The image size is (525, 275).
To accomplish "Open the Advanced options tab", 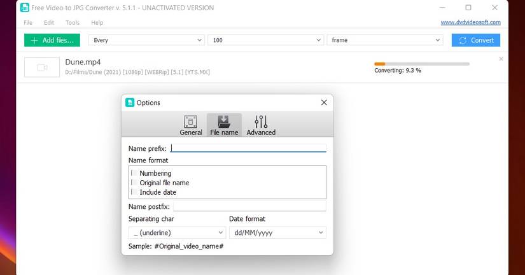I will tap(261, 125).
